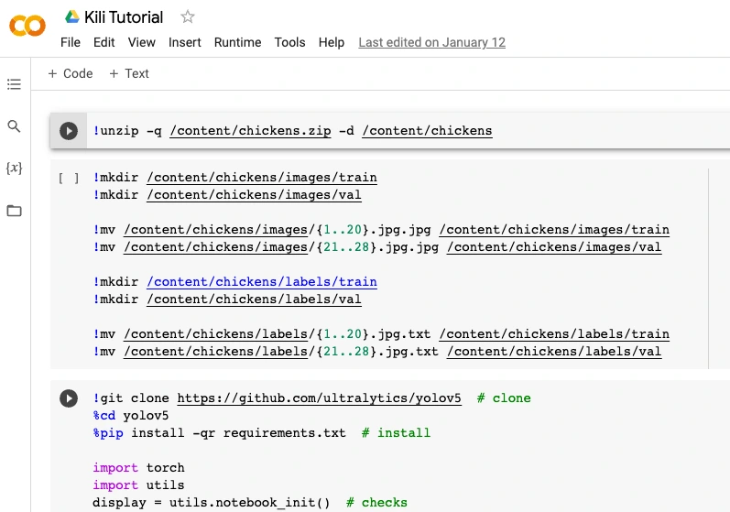This screenshot has width=730, height=512.
Task: Open the find and replace panel
Action: point(14,126)
